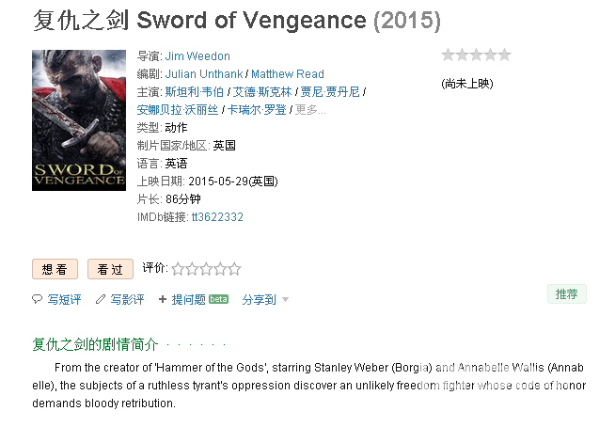The width and height of the screenshot is (615, 427).
Task: Open the 提问题 link
Action: tap(189, 300)
